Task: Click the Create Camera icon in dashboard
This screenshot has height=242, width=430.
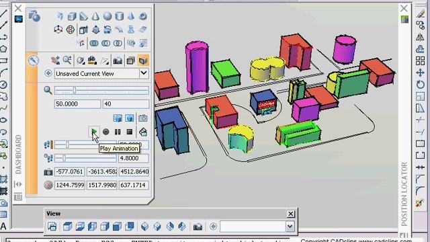Action: pyautogui.click(x=118, y=61)
